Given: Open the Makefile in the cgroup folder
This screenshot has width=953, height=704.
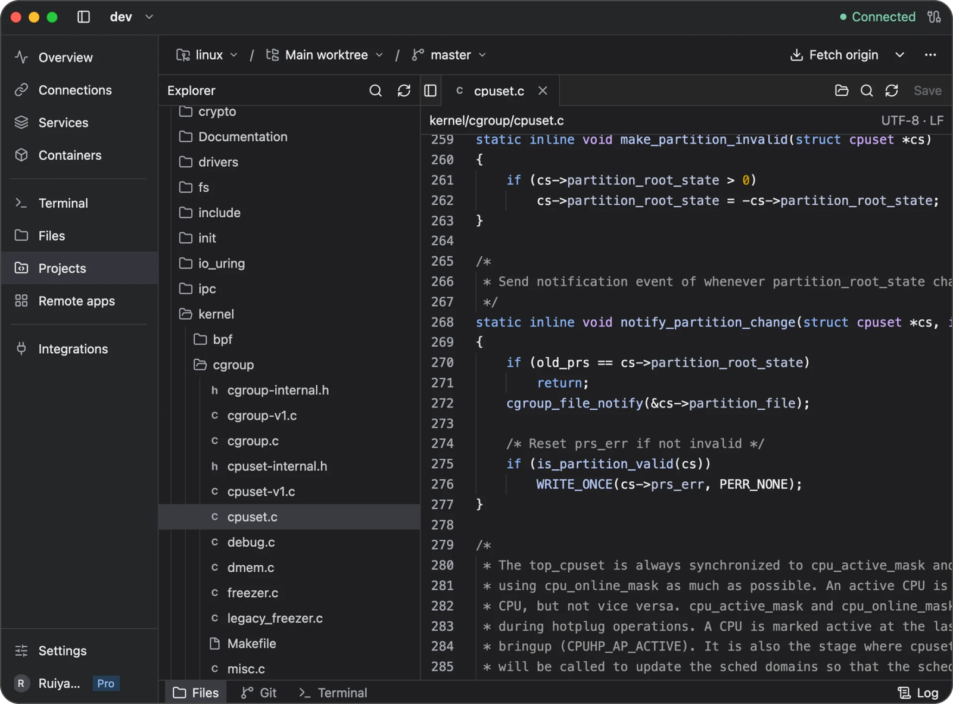Looking at the screenshot, I should (x=289, y=643).
